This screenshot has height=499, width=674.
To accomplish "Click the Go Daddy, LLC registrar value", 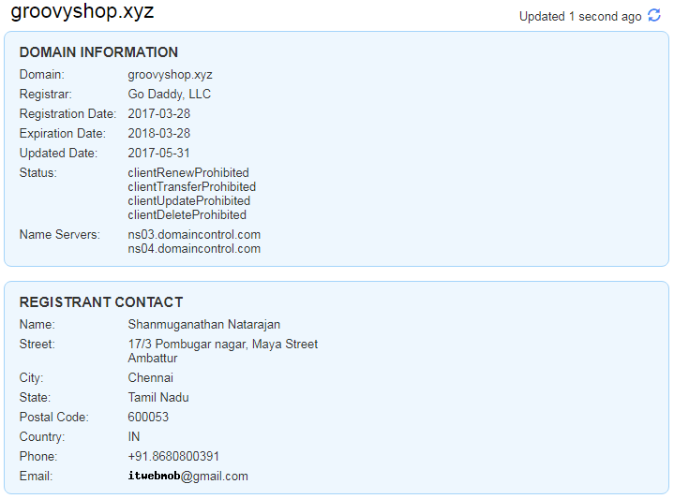I will click(169, 94).
